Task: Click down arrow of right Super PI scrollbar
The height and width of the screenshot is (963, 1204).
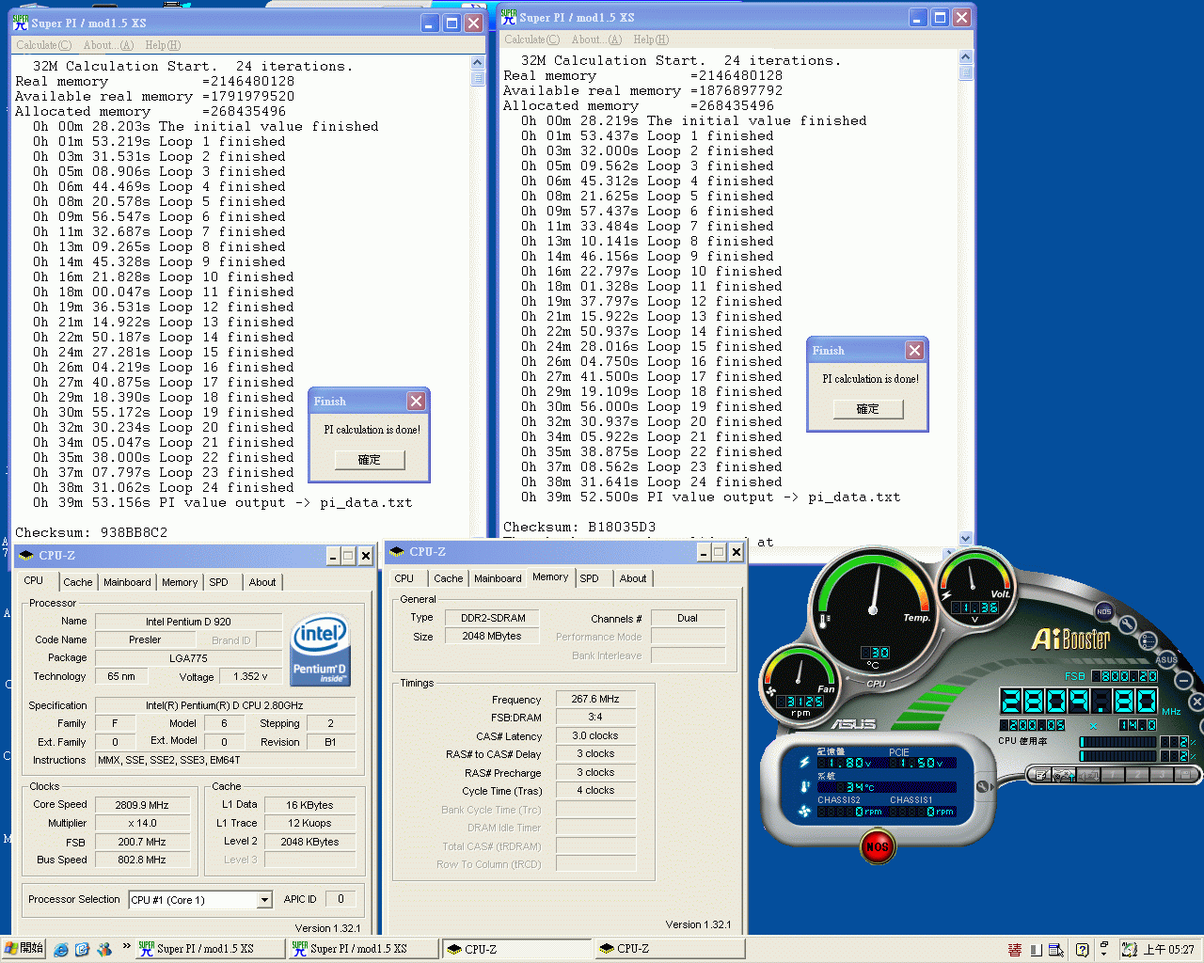Action: (965, 538)
